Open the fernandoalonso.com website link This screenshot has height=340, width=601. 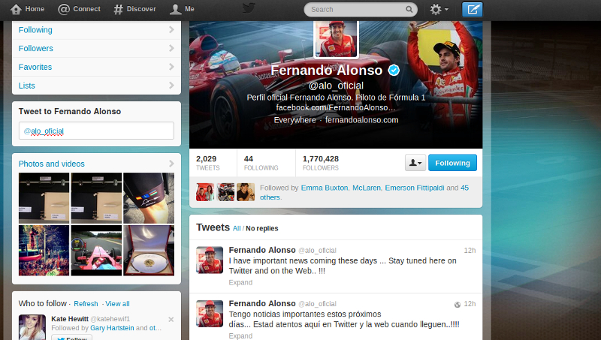point(361,120)
